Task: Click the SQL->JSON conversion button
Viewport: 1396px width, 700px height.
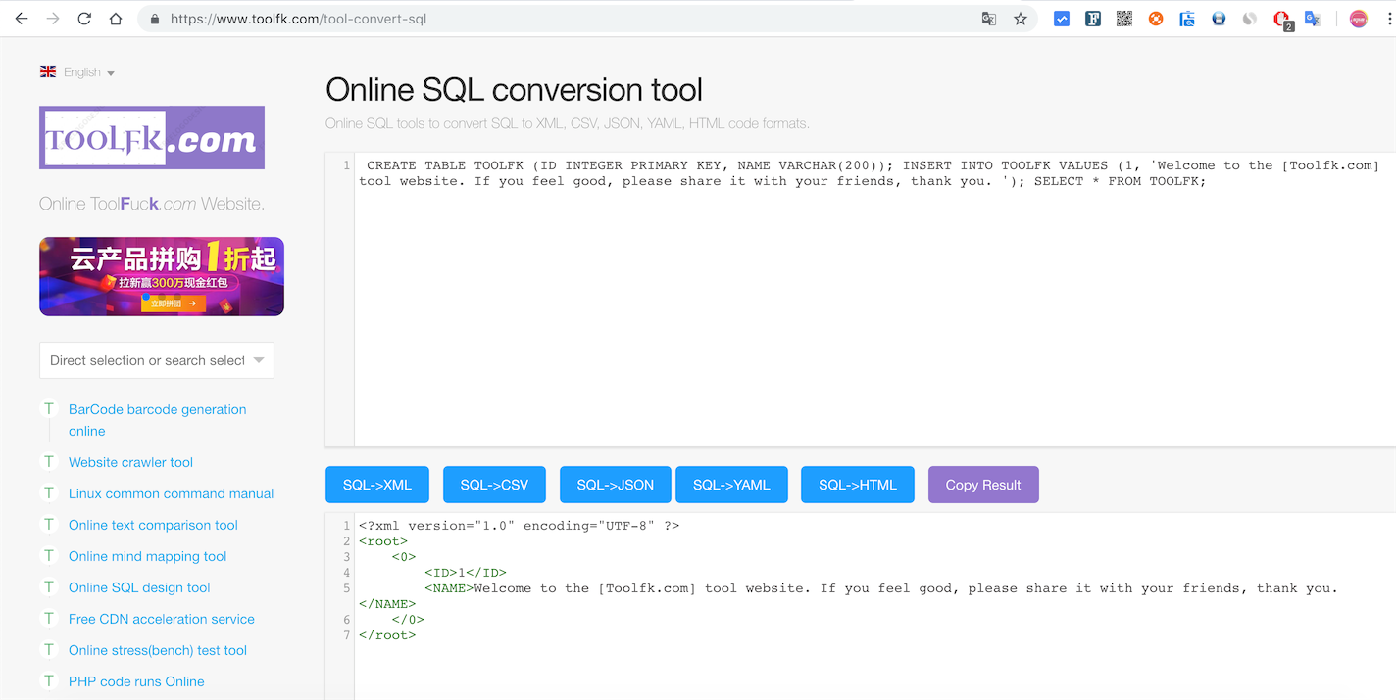Action: 615,484
